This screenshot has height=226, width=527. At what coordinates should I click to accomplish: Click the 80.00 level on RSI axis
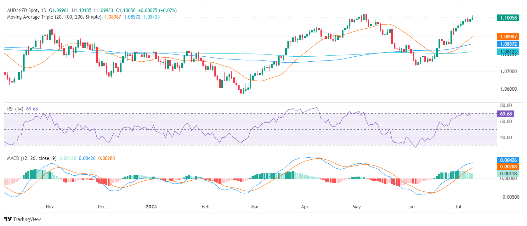coord(506,105)
